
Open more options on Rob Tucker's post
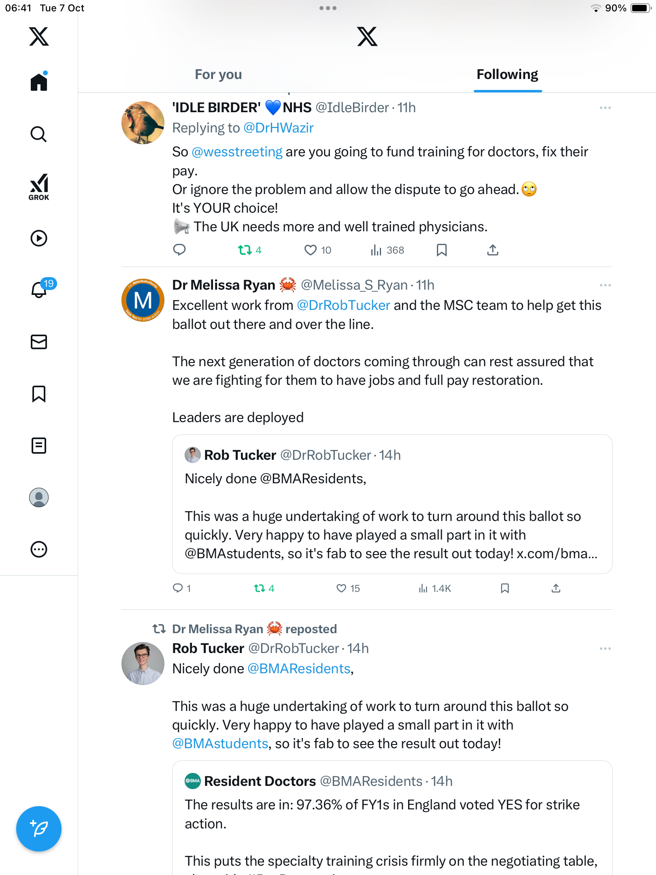pos(605,649)
